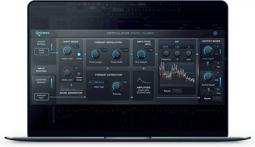Screen dimensions: 255x147
Task: Click the Audio Level knob
Action: pos(67,51)
